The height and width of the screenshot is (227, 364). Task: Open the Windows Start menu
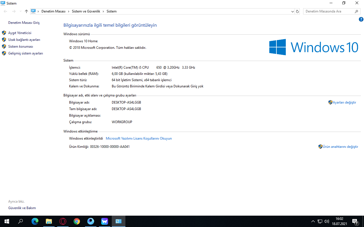pyautogui.click(x=7, y=221)
